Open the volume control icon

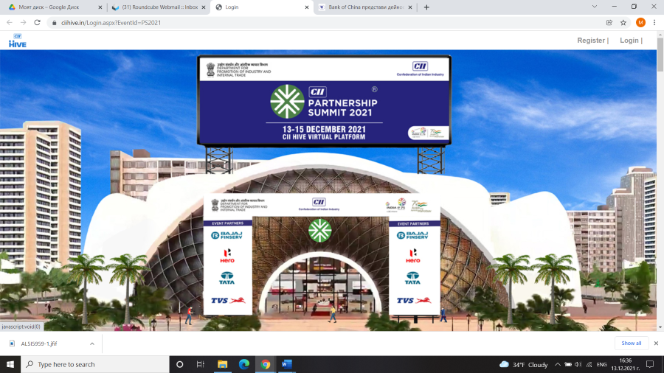point(578,365)
